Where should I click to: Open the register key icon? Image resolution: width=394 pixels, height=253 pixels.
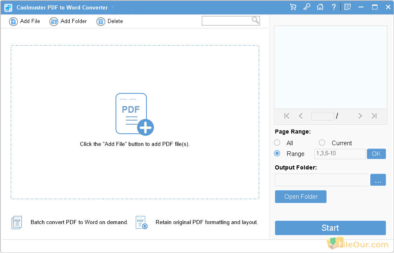point(307,7)
